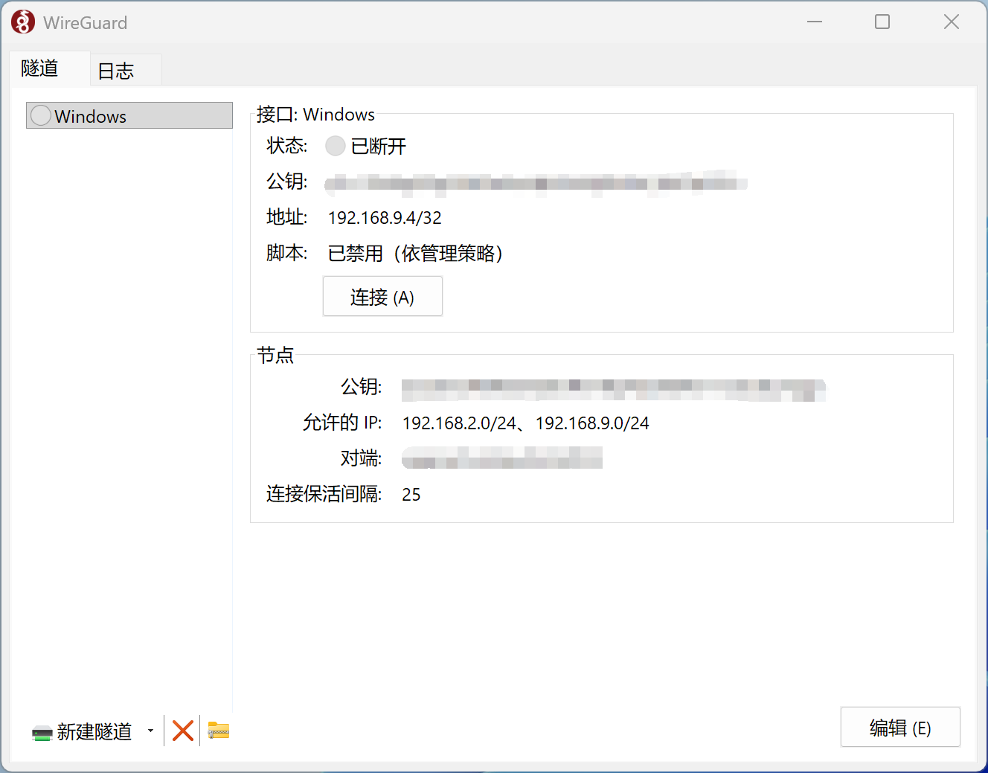Click the blurred peer public key field
This screenshot has height=773, width=988.
612,389
